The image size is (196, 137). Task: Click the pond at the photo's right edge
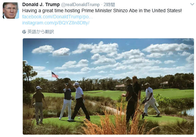pyautogui.click(x=189, y=112)
